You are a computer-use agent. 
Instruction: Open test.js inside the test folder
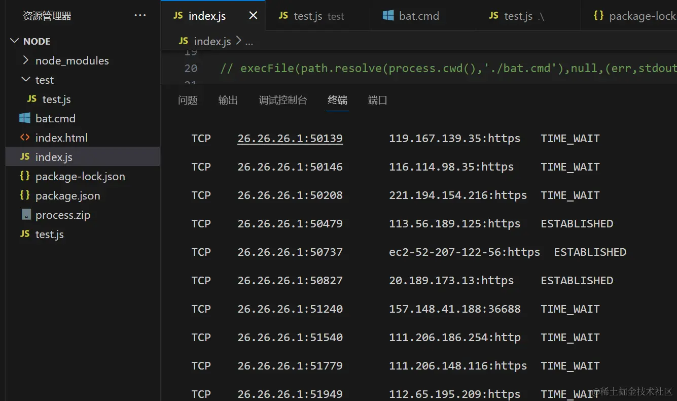56,99
